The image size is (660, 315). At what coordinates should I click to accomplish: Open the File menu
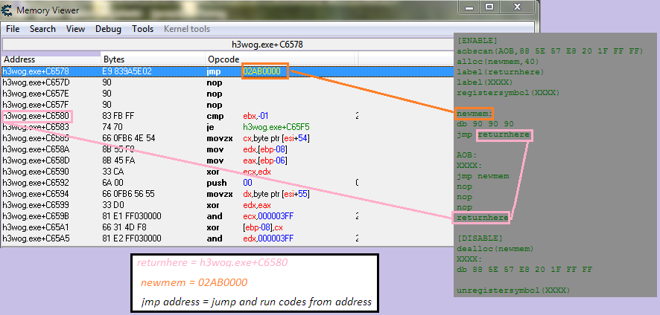point(13,29)
